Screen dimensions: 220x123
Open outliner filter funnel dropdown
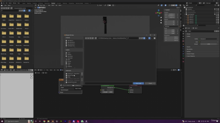216,5
